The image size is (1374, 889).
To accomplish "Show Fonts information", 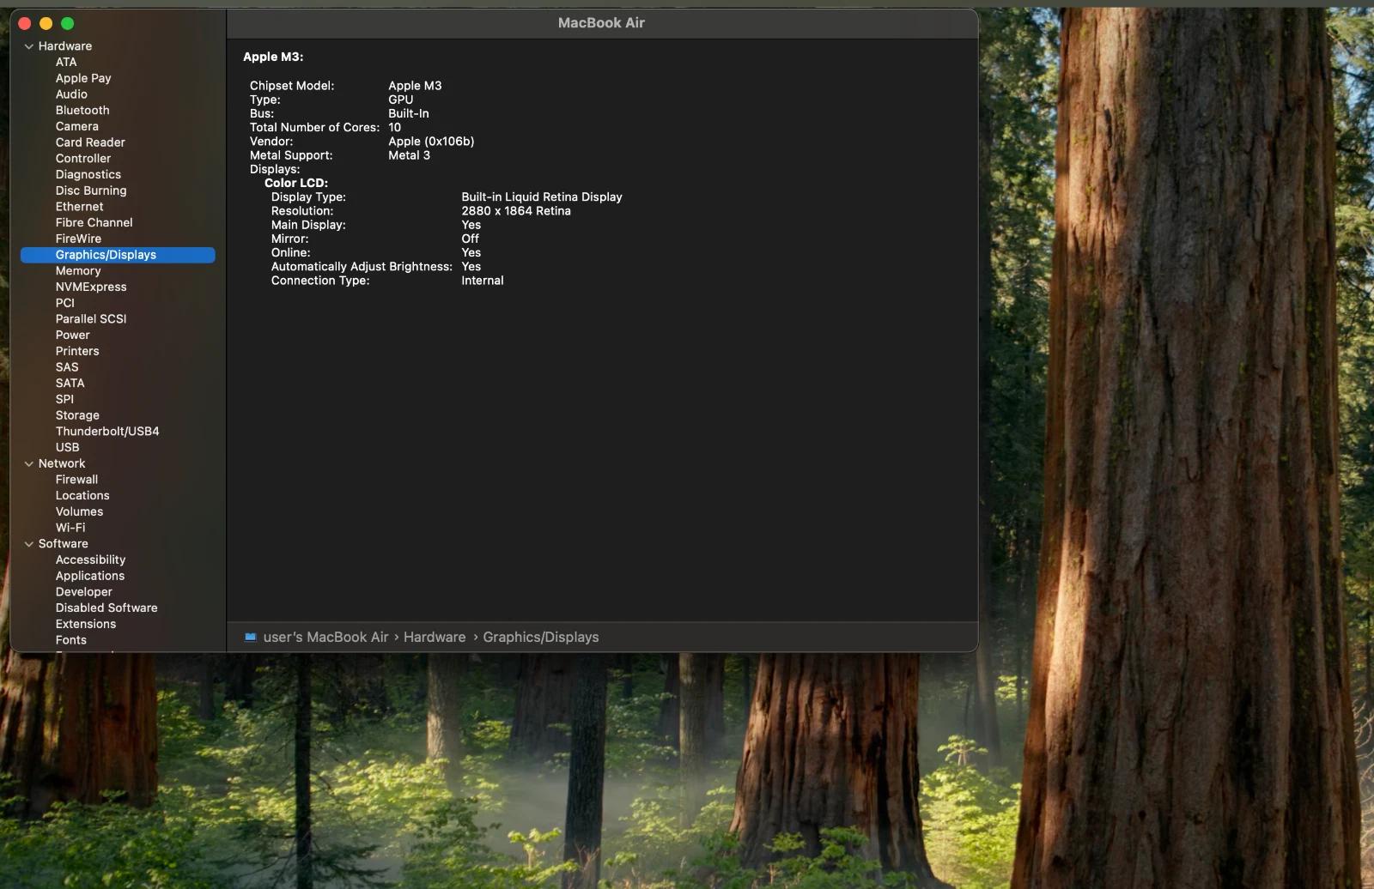I will coord(71,640).
